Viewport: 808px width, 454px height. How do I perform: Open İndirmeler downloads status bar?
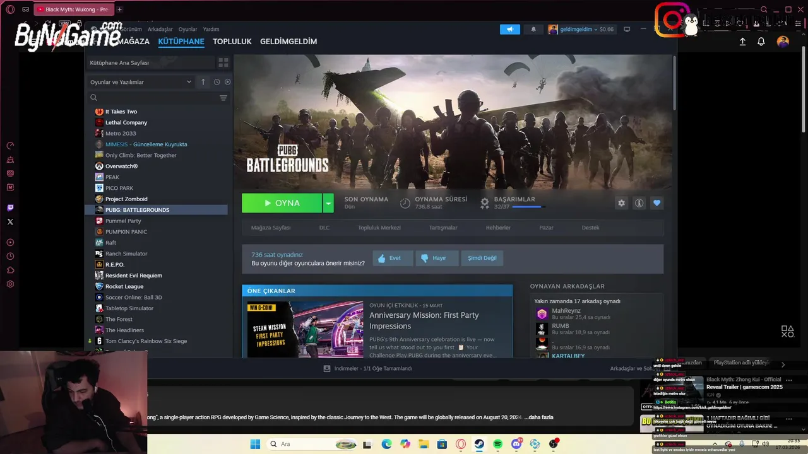pos(367,368)
